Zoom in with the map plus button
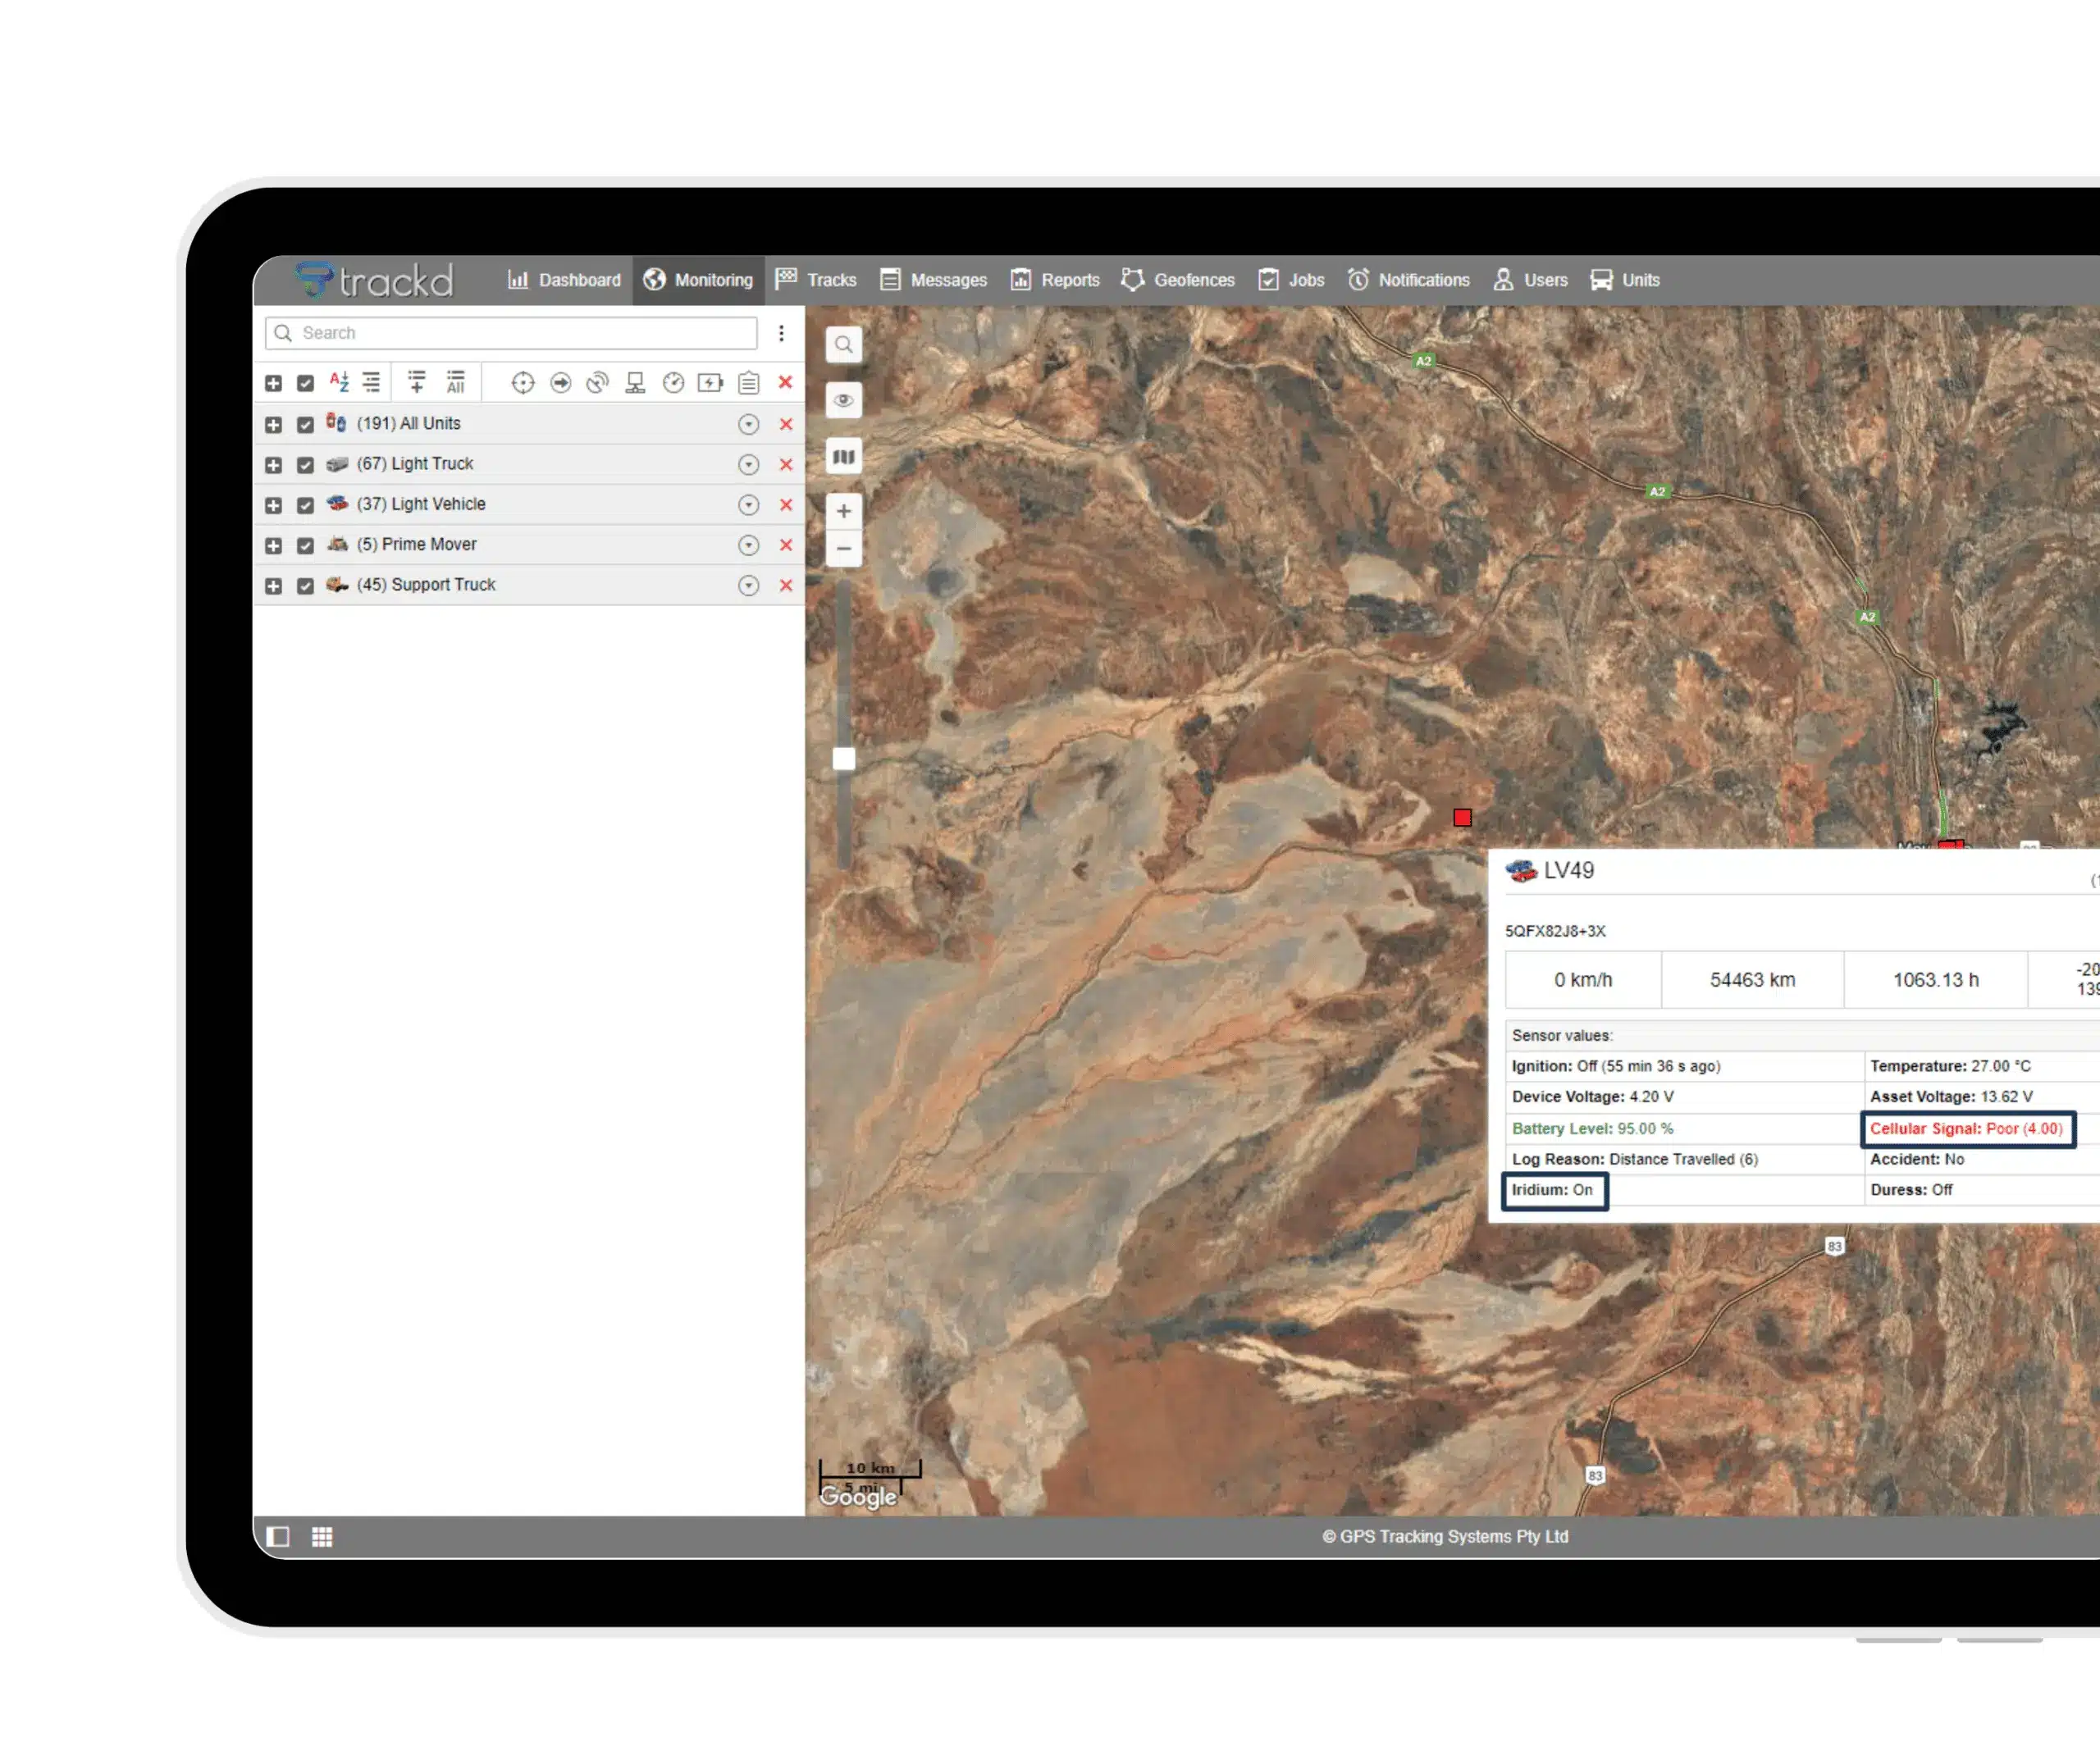This screenshot has width=2100, height=1760. (x=843, y=511)
